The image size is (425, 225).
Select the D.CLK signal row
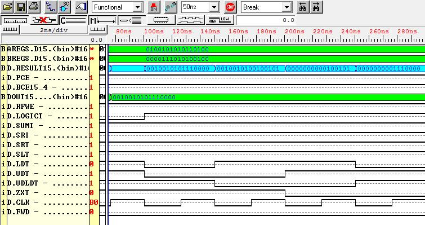pos(50,202)
